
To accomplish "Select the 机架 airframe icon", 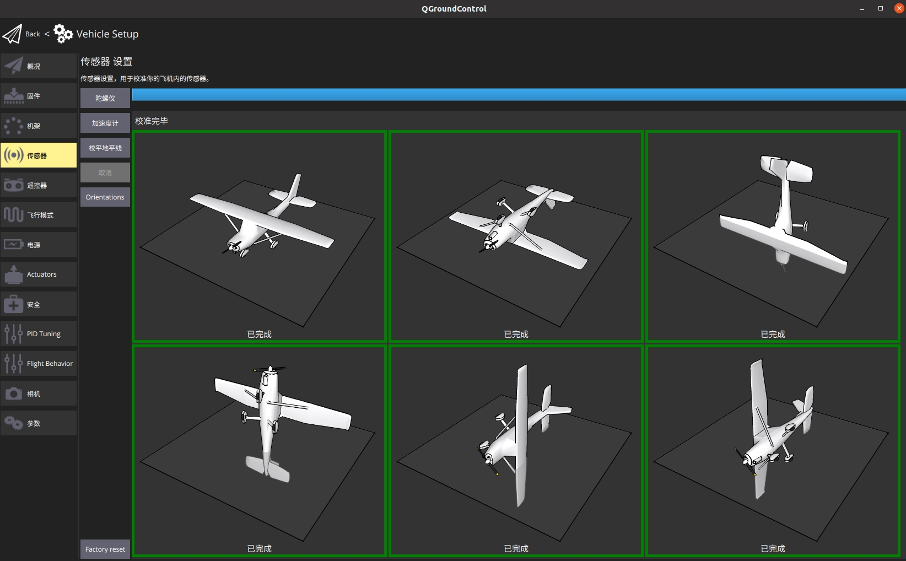I will (13, 126).
